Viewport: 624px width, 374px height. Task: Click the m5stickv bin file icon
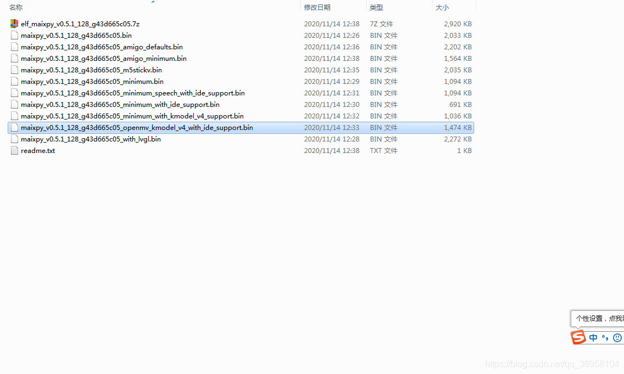pos(14,70)
